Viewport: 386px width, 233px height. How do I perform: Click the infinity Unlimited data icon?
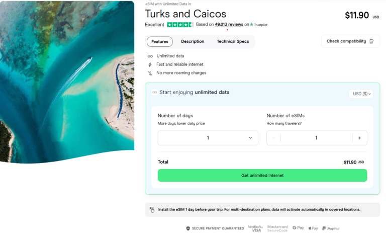[150, 56]
